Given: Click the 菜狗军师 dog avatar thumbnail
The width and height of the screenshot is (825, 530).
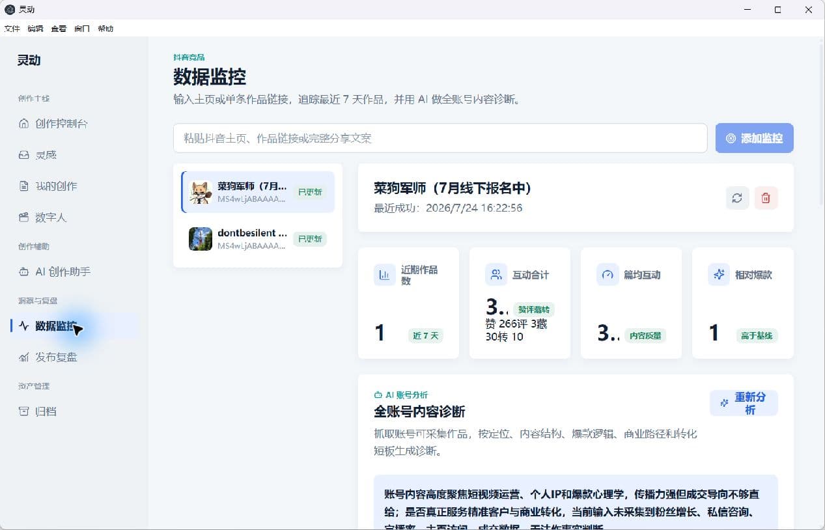Looking at the screenshot, I should tap(201, 192).
